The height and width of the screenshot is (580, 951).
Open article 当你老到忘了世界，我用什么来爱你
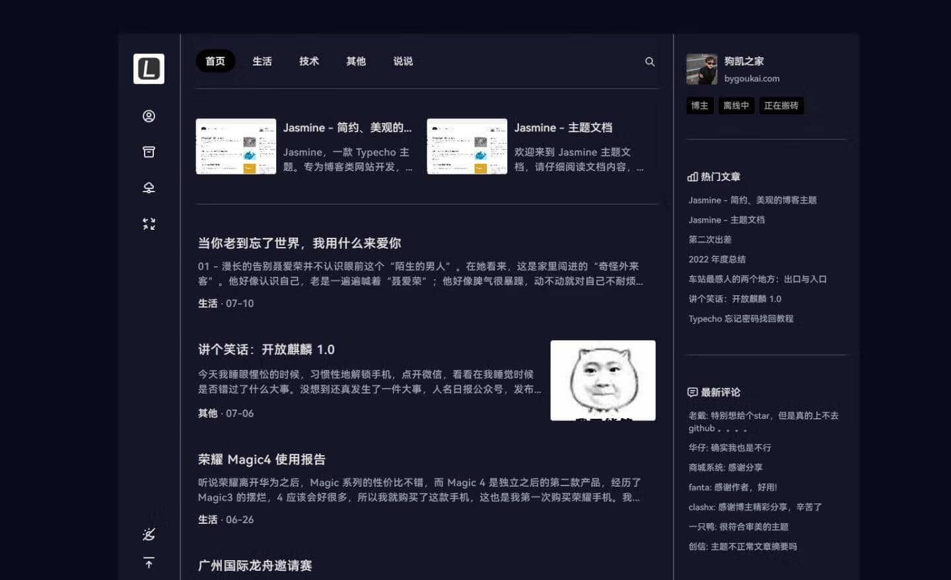[299, 243]
